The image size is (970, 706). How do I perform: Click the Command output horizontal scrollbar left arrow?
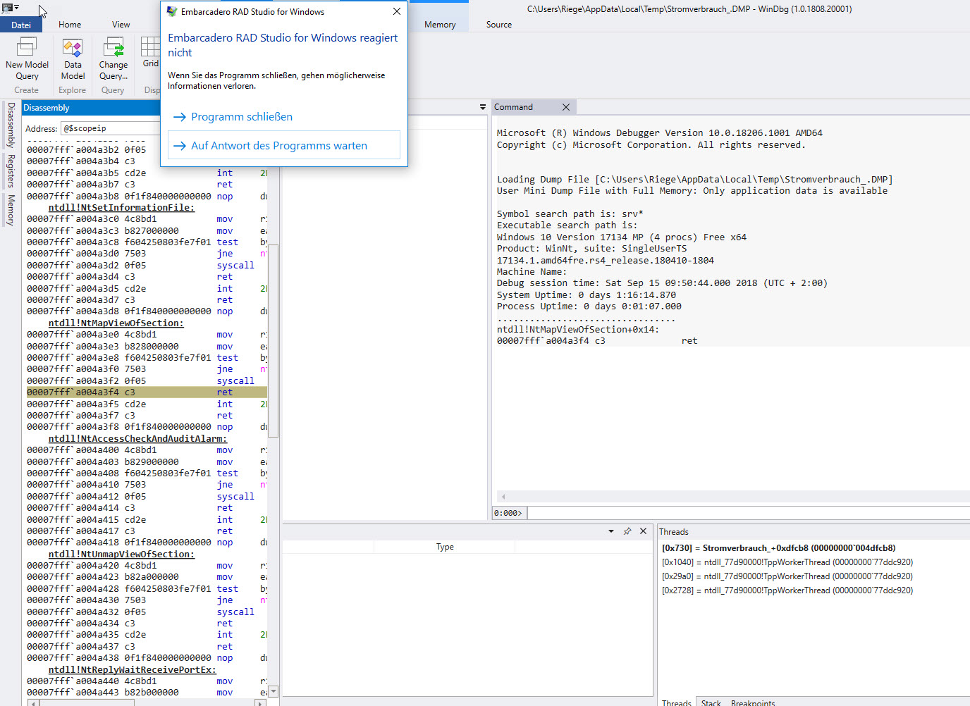pyautogui.click(x=503, y=496)
